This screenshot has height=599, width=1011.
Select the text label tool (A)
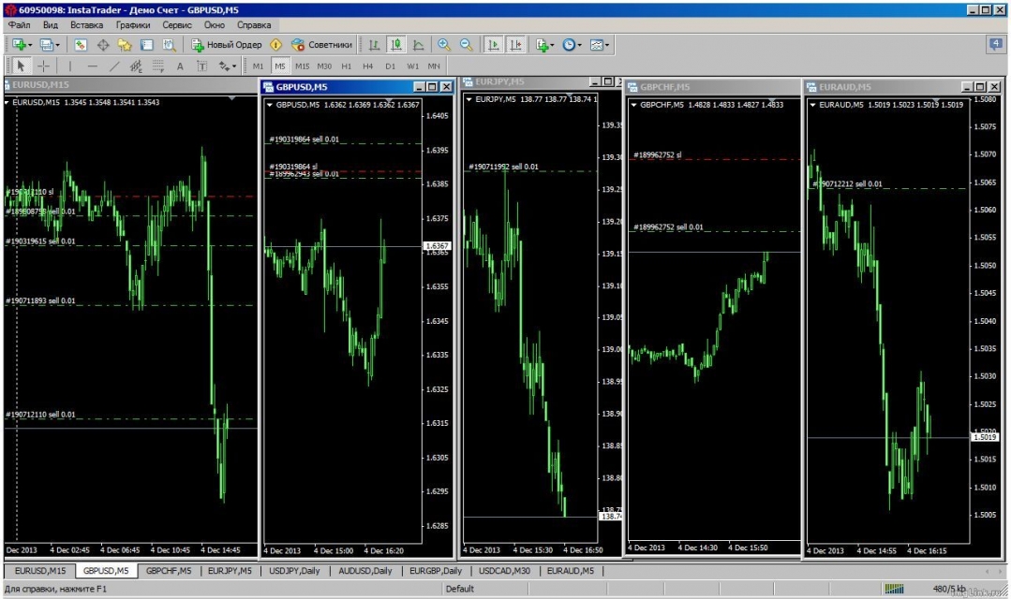180,66
